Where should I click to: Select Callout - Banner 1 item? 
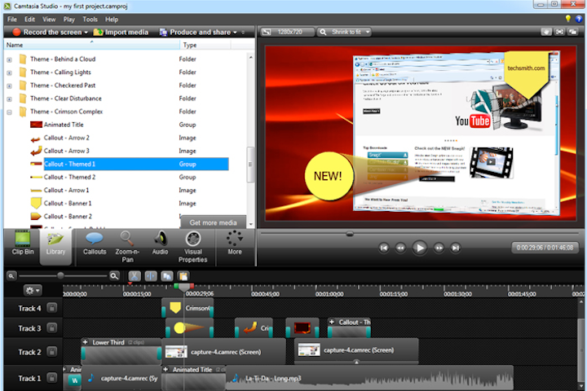pyautogui.click(x=68, y=203)
